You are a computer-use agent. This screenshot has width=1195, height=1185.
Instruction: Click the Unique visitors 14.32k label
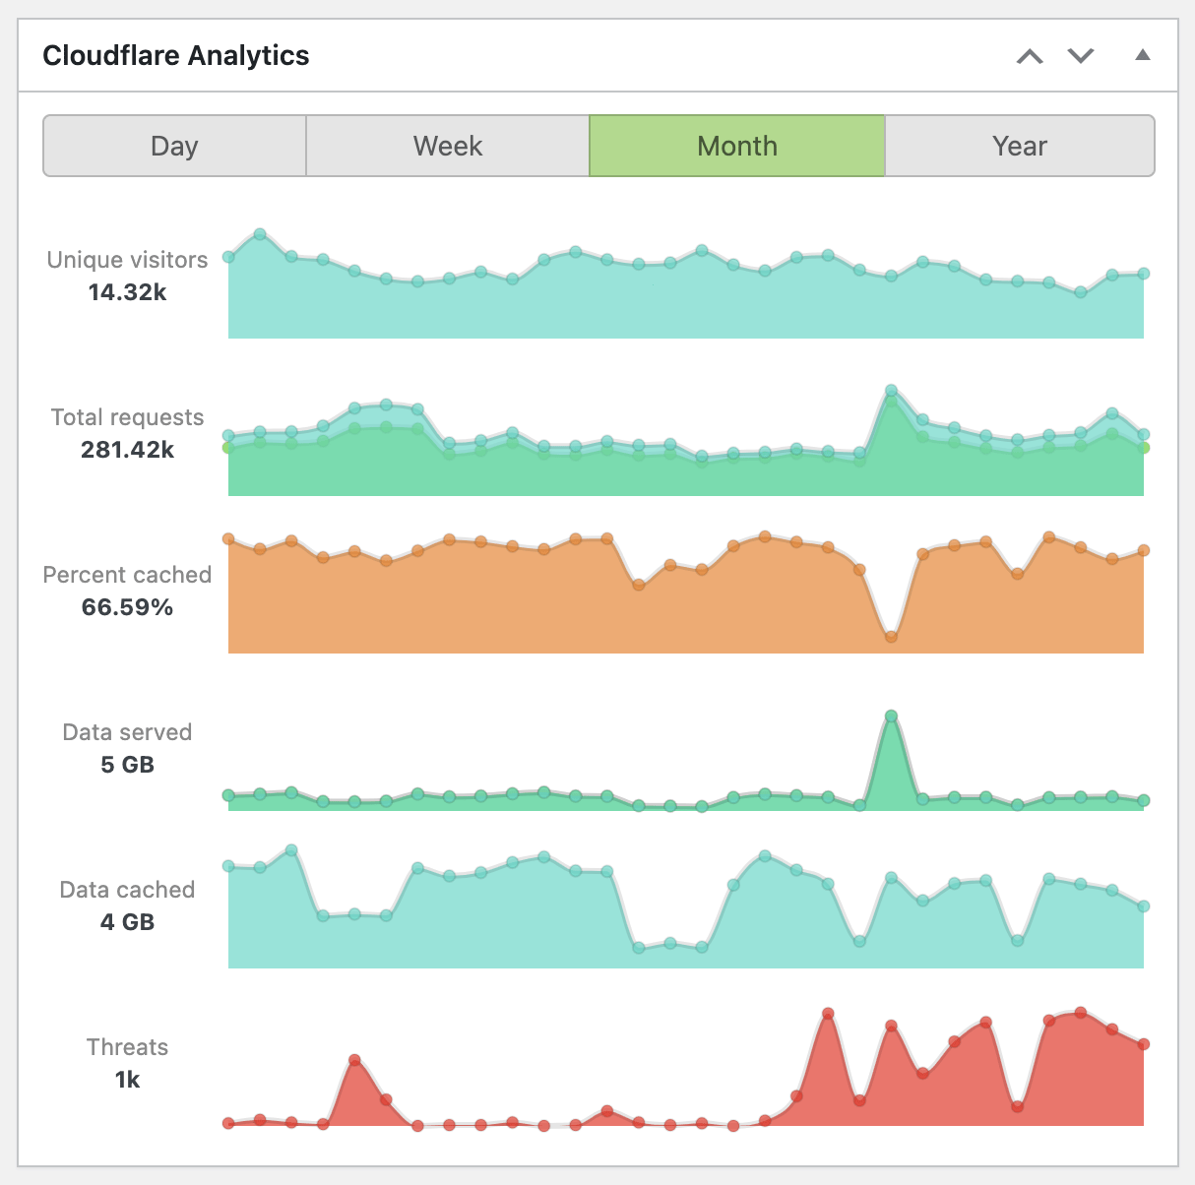[x=127, y=276]
